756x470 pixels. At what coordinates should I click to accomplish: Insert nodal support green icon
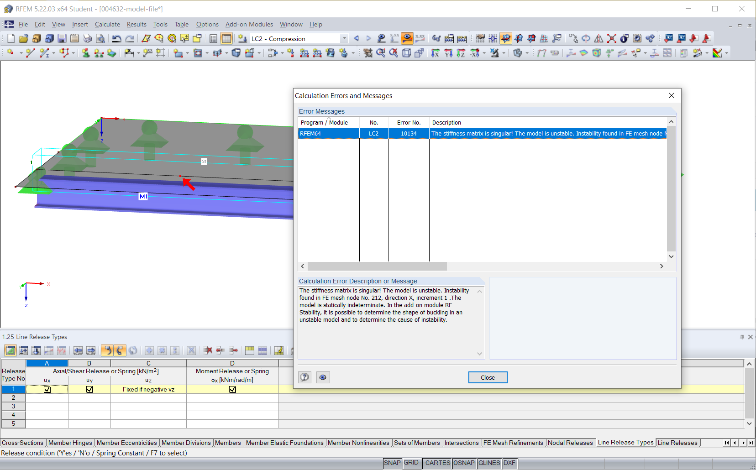86,53
